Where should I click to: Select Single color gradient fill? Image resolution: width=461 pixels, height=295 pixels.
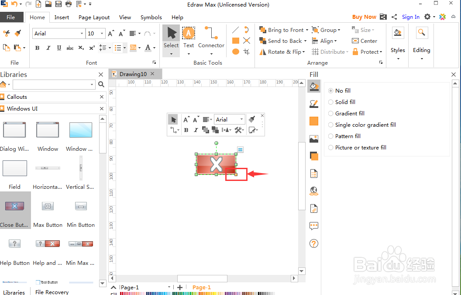(362, 125)
